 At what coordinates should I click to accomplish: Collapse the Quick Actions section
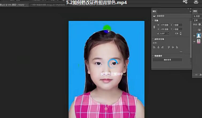[153, 56]
